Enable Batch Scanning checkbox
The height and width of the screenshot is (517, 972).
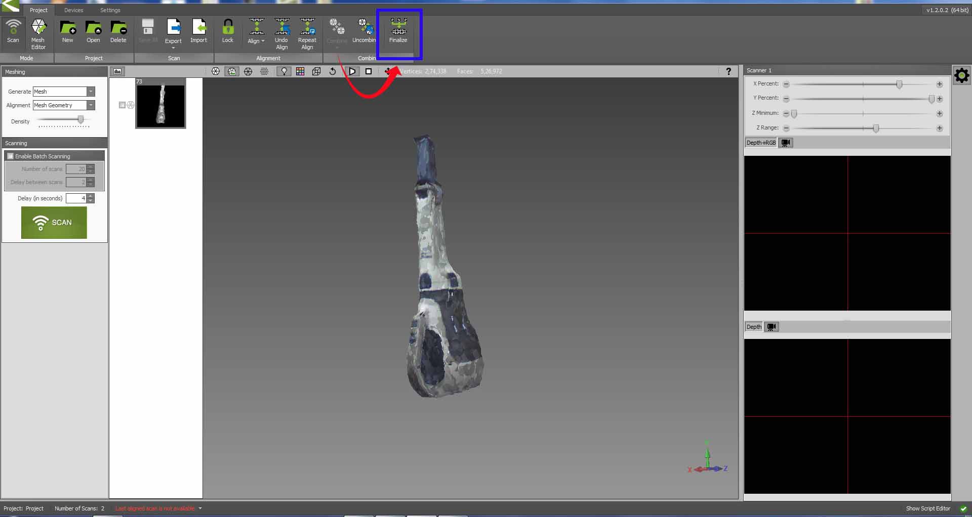[11, 156]
